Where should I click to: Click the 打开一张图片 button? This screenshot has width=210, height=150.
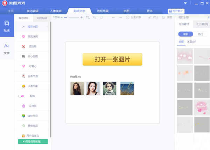(x=112, y=59)
